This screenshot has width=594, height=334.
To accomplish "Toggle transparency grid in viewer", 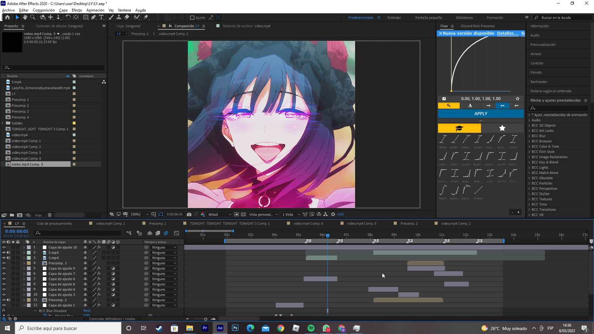I will (x=243, y=214).
